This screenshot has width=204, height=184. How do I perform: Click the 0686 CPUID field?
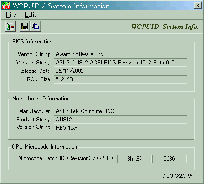click(170, 159)
